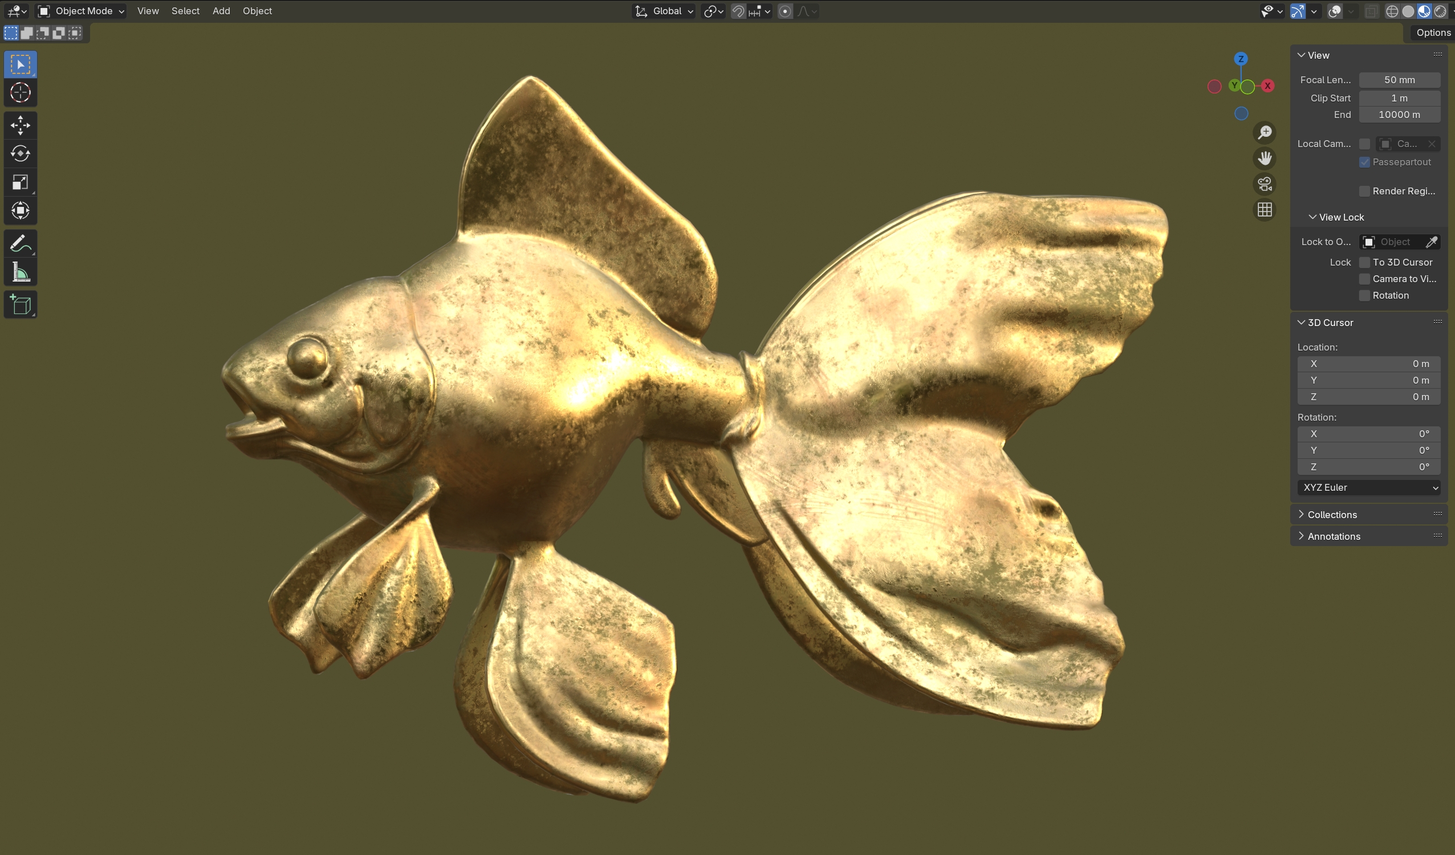Click the green Y axis on gizmo
Screen dimensions: 1455x855
(1234, 85)
